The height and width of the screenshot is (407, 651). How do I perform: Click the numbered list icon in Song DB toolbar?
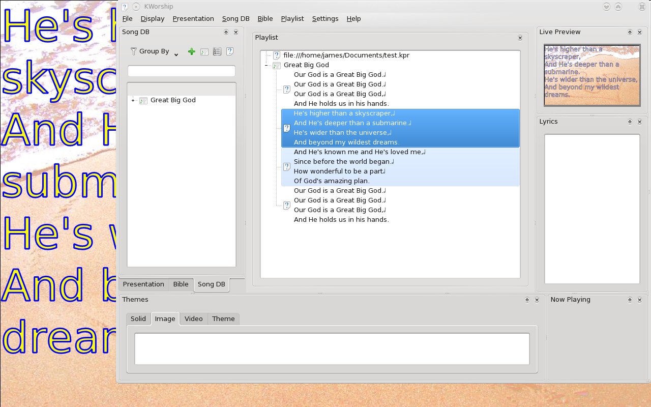click(217, 51)
